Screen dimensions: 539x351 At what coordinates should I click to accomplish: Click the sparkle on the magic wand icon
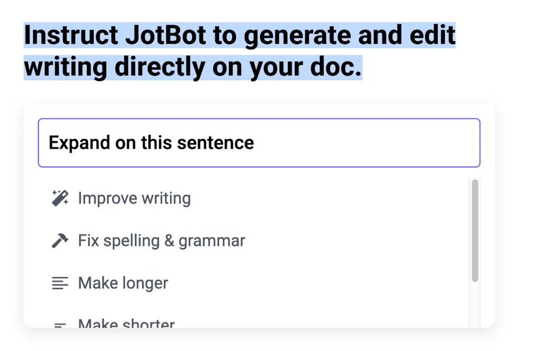[x=54, y=192]
